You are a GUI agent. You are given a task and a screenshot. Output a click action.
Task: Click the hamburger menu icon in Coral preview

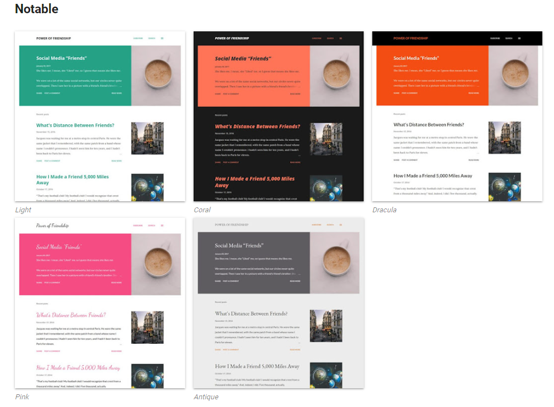(x=341, y=38)
